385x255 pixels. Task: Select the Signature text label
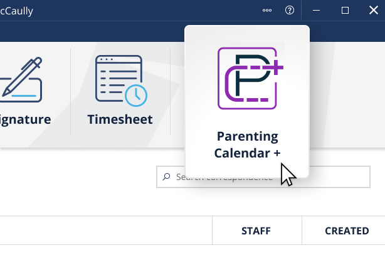[25, 119]
